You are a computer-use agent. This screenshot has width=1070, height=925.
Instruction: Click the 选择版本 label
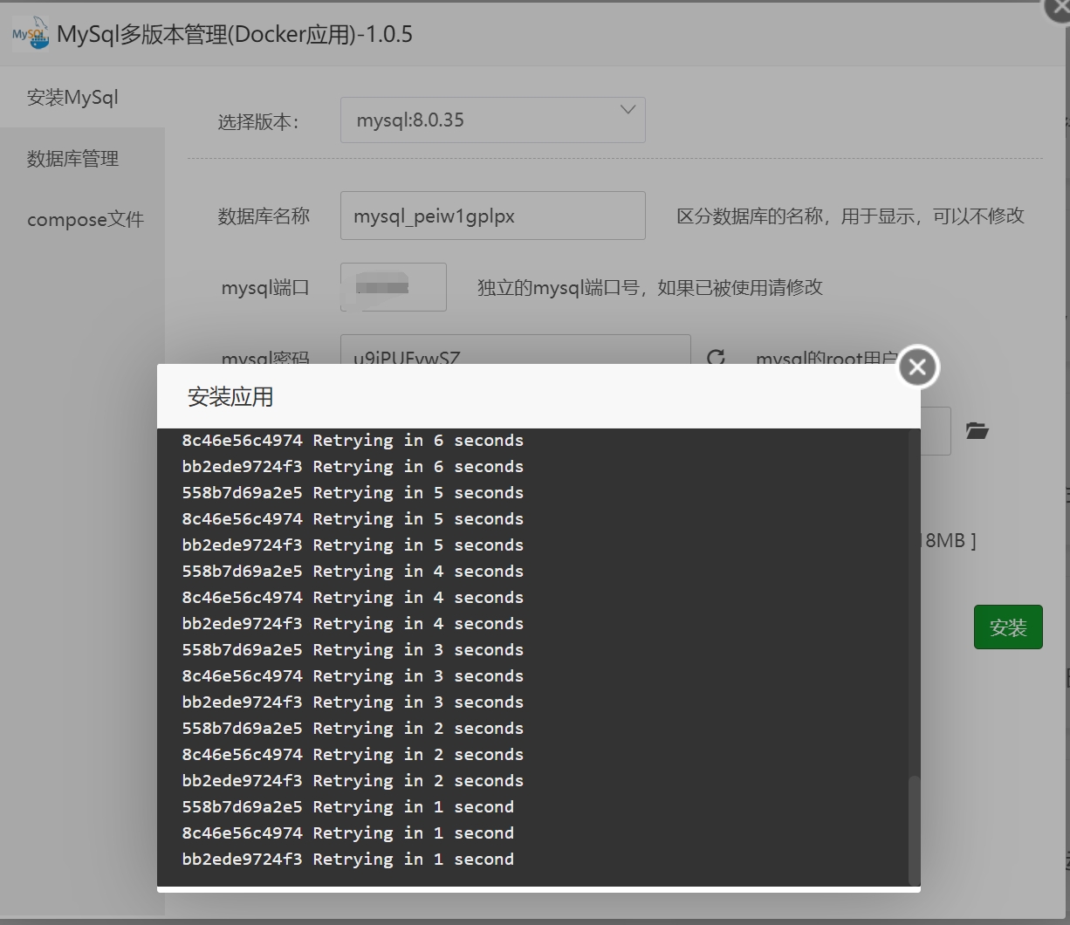[257, 122]
